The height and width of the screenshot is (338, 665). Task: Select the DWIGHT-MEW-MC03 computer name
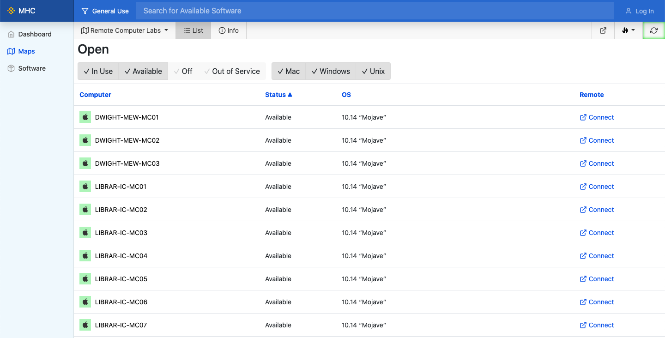127,163
